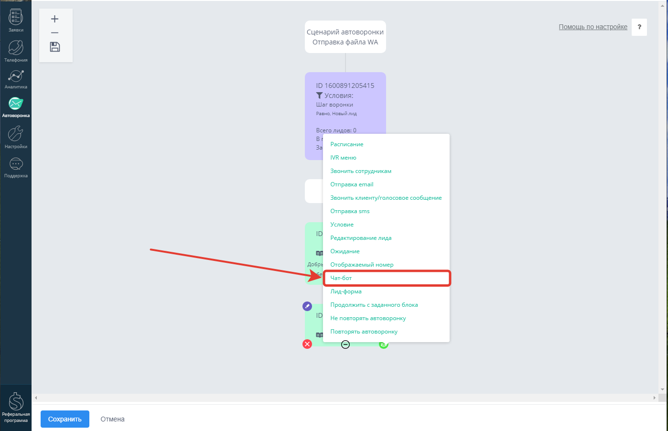Select Редактирование лида menu entry

coord(361,238)
